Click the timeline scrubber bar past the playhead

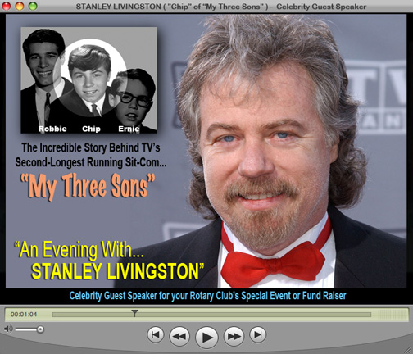click(254, 315)
